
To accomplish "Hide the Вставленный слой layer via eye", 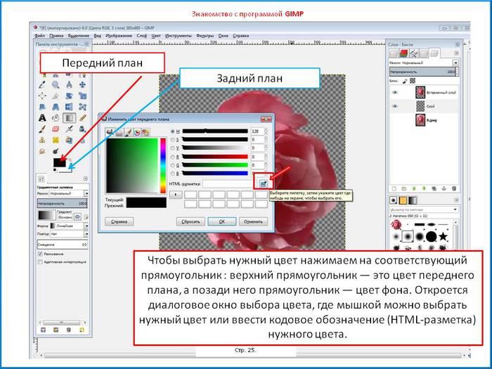I will (x=395, y=93).
